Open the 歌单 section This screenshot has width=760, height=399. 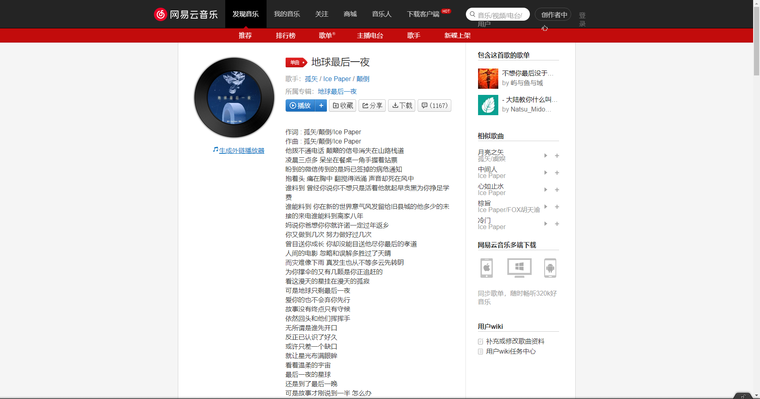[x=327, y=35]
